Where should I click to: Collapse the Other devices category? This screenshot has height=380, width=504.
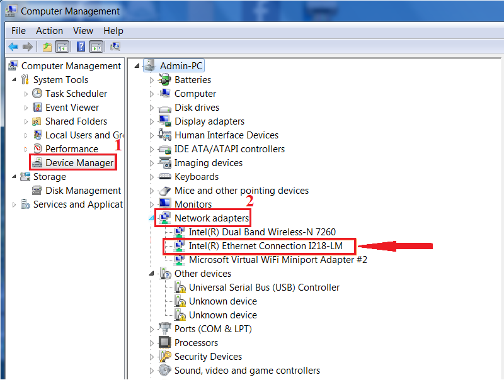152,274
